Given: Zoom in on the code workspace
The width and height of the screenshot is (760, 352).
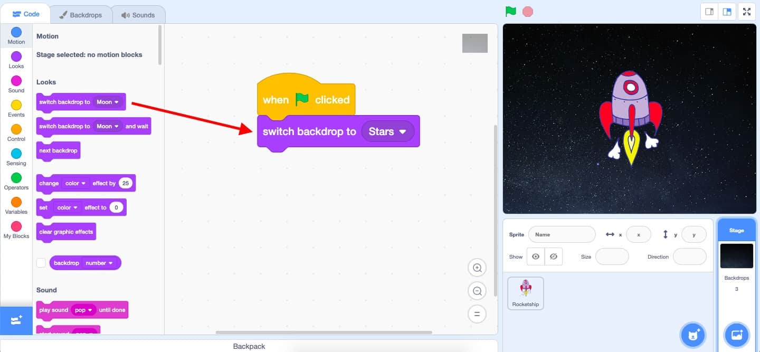Looking at the screenshot, I should point(477,268).
